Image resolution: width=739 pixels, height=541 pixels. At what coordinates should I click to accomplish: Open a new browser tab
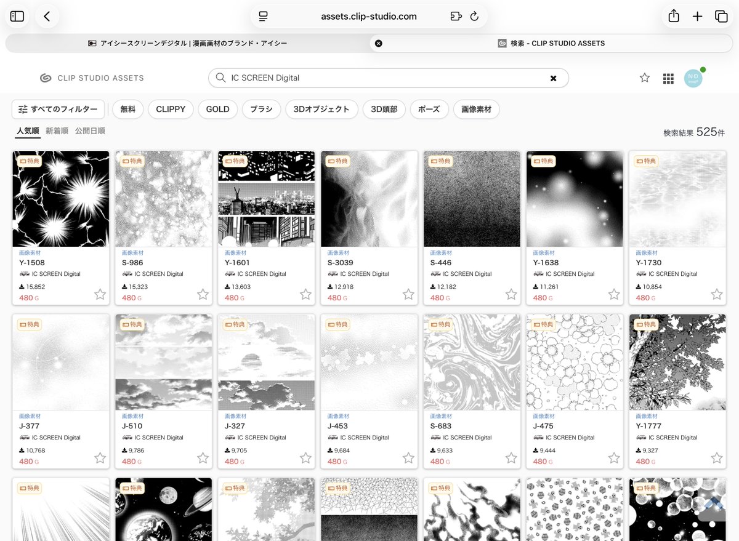click(697, 17)
